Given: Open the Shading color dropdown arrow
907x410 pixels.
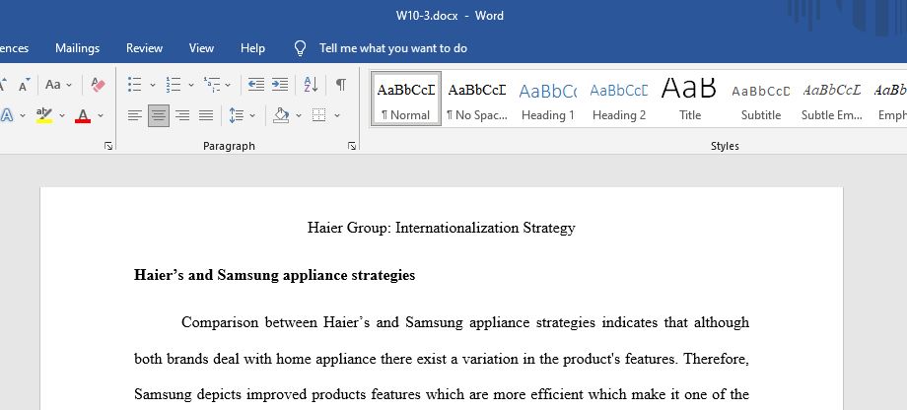Looking at the screenshot, I should [x=299, y=115].
